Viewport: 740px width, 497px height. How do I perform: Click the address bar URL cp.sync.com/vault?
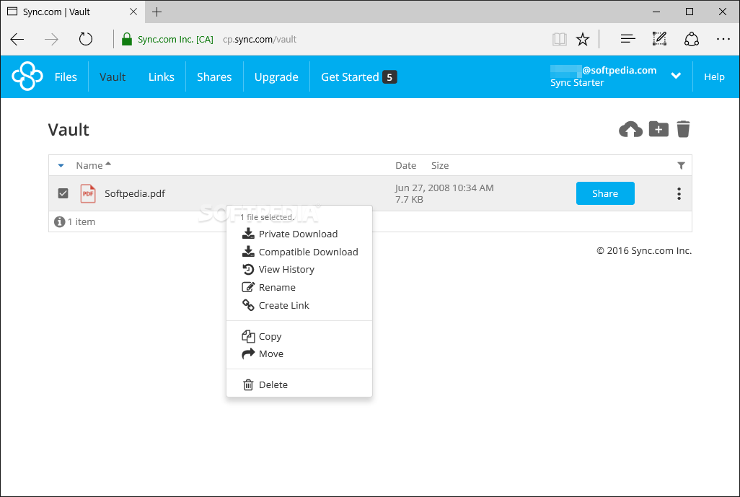pyautogui.click(x=260, y=39)
